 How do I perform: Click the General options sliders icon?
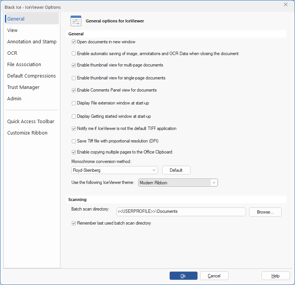point(76,21)
